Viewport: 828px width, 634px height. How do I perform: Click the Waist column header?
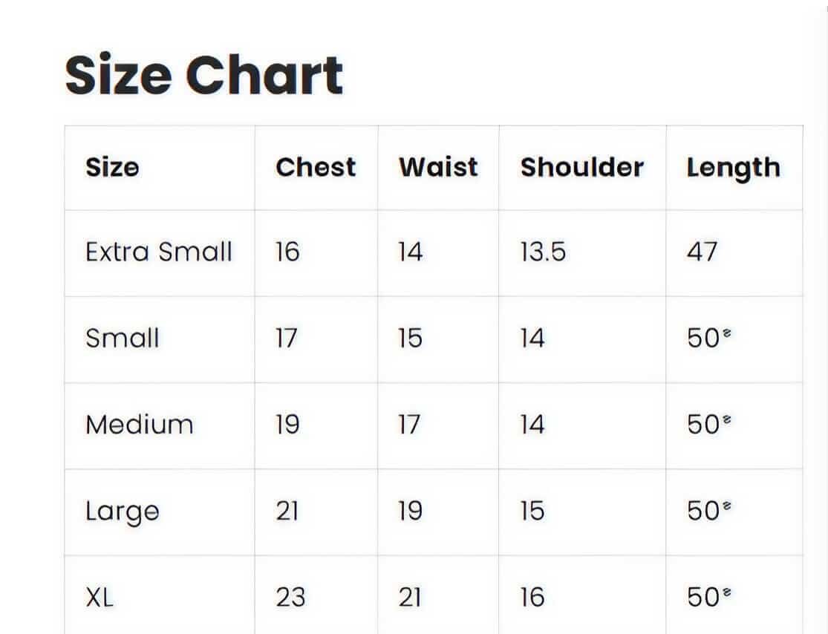pyautogui.click(x=438, y=167)
